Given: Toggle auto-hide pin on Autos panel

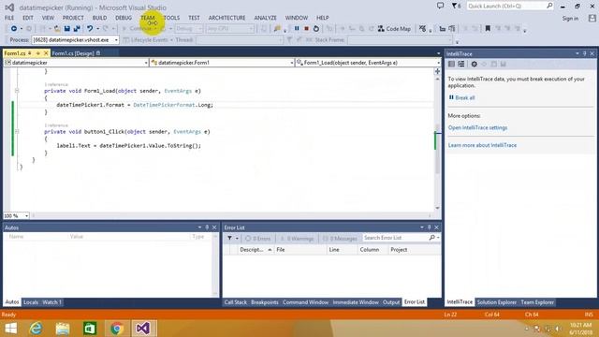Looking at the screenshot, I should 207,227.
